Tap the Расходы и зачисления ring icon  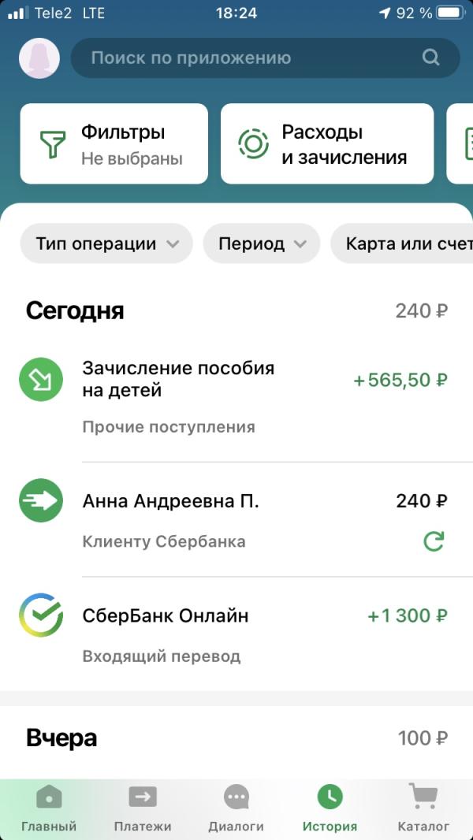(253, 143)
